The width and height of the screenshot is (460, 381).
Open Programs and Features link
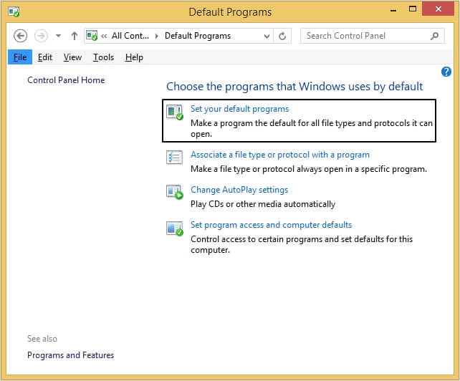pos(70,355)
